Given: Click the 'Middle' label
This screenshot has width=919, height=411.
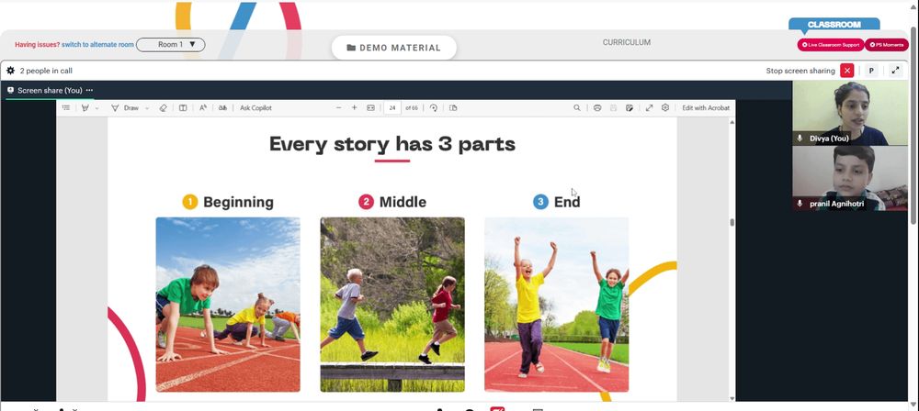Looking at the screenshot, I should pyautogui.click(x=403, y=202).
